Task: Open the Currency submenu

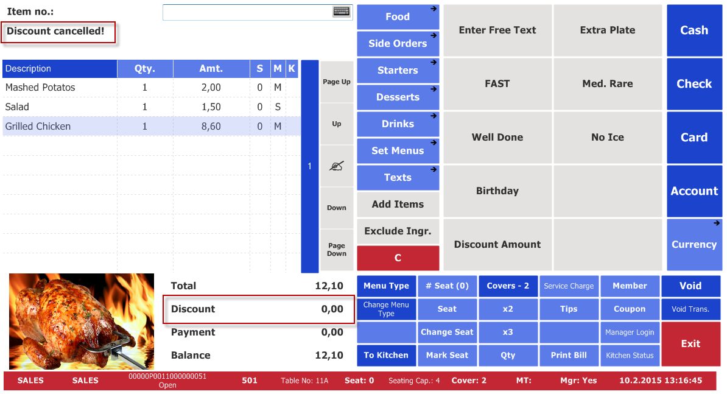Action: pyautogui.click(x=694, y=244)
